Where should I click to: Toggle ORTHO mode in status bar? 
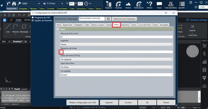(x=123, y=107)
